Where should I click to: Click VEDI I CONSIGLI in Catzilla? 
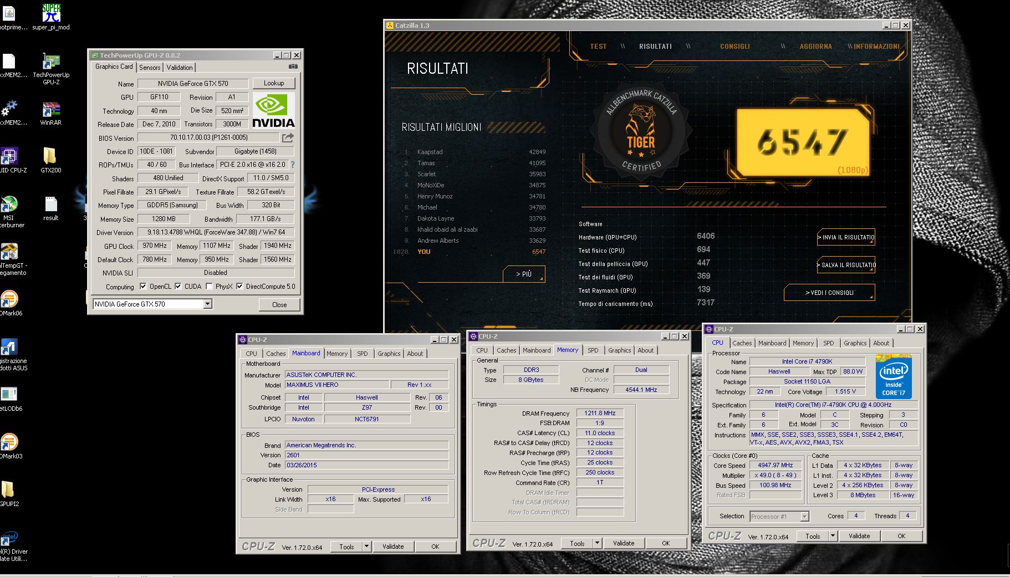coord(829,293)
